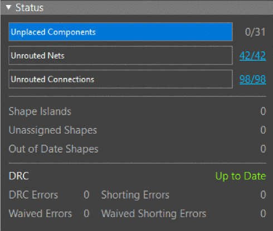
Task: Open the 42/42 unrouted nets link
Action: [252, 56]
